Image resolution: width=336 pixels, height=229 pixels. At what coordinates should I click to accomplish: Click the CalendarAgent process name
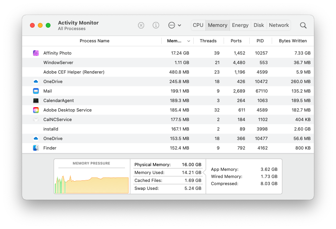[58, 100]
